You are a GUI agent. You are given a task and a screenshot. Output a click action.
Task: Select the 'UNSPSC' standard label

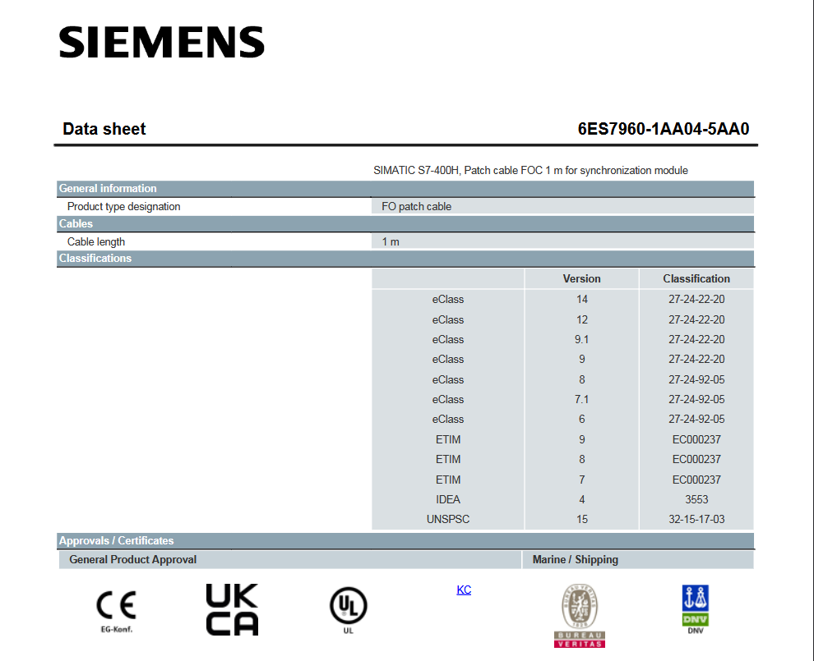pyautogui.click(x=448, y=519)
